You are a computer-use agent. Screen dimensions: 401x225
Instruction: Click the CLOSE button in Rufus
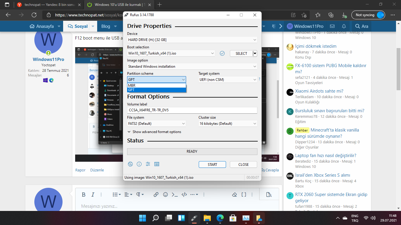pyautogui.click(x=243, y=164)
